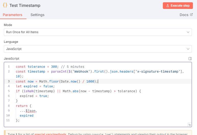Click the curly braces Code node icon

click(x=5, y=5)
